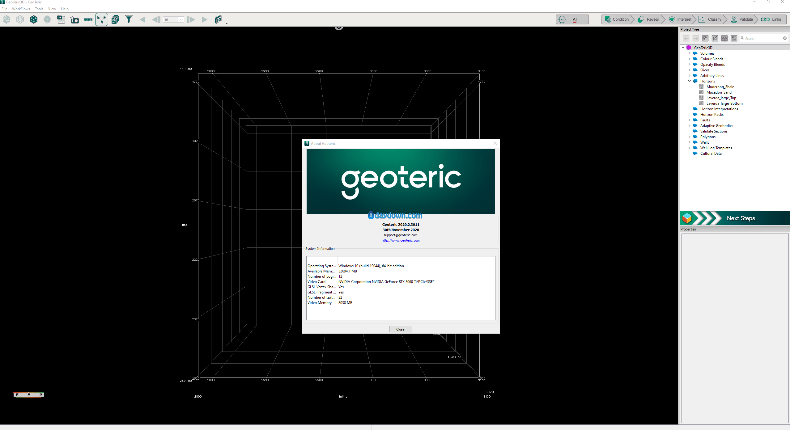Image resolution: width=790 pixels, height=430 pixels.
Task: Open the Classify workflow stage
Action: click(x=710, y=19)
